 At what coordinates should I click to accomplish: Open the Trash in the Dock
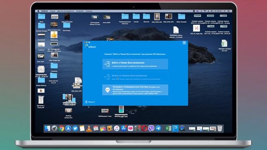[x=220, y=128]
